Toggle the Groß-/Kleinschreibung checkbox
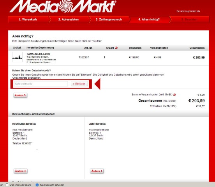The image size is (215, 187). 7,185
